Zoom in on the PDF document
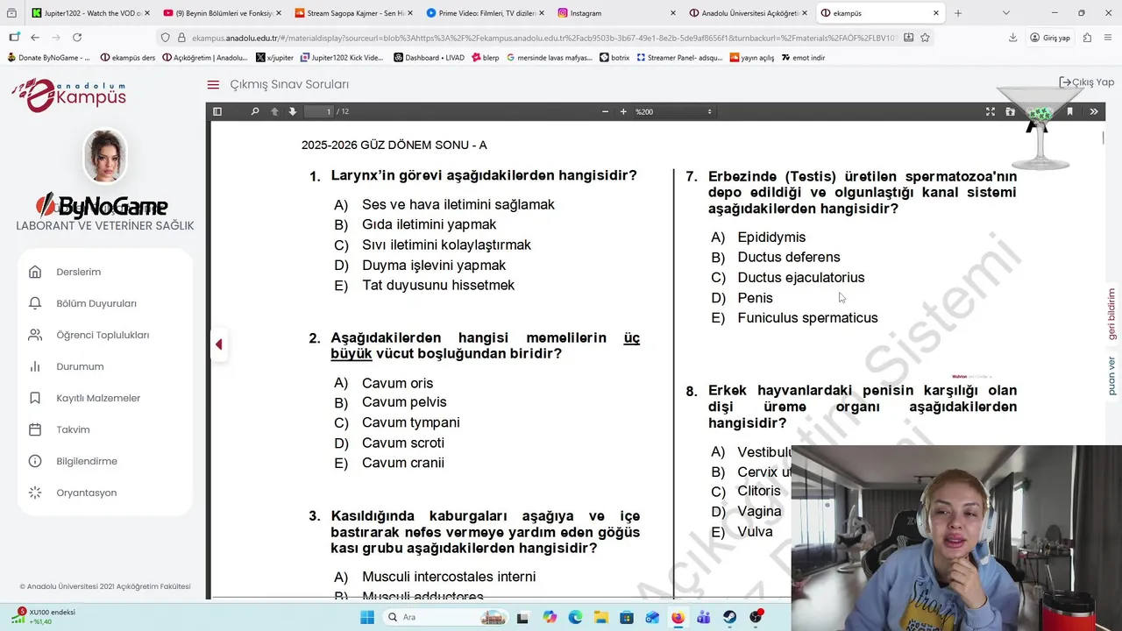1122x631 pixels. (x=623, y=111)
